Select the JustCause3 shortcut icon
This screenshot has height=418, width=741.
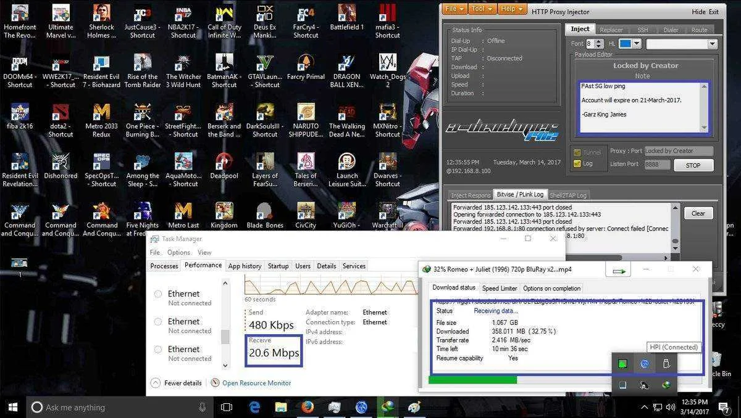pyautogui.click(x=142, y=21)
